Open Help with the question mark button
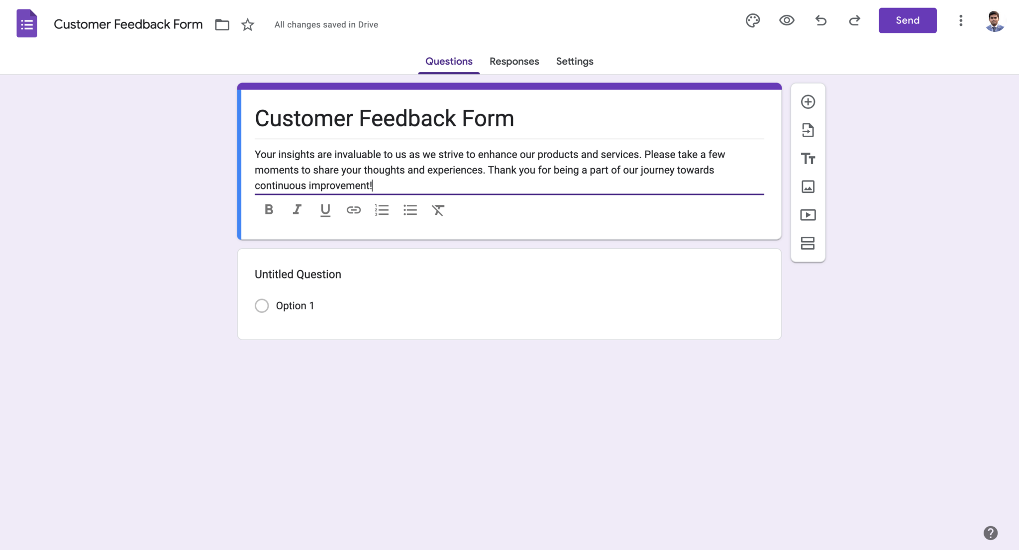The image size is (1019, 550). coord(991,533)
